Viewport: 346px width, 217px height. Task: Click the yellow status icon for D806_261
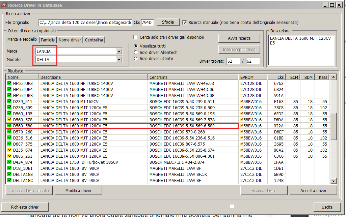(9, 156)
